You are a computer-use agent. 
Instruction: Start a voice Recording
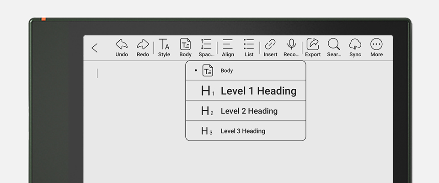click(291, 48)
